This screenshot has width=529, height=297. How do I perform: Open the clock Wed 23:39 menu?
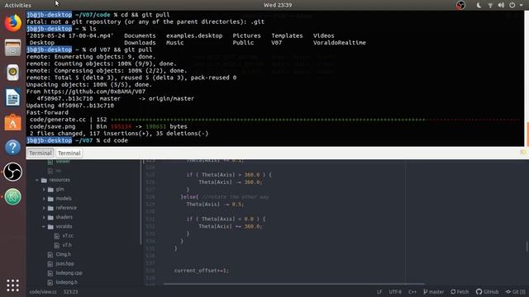(278, 5)
